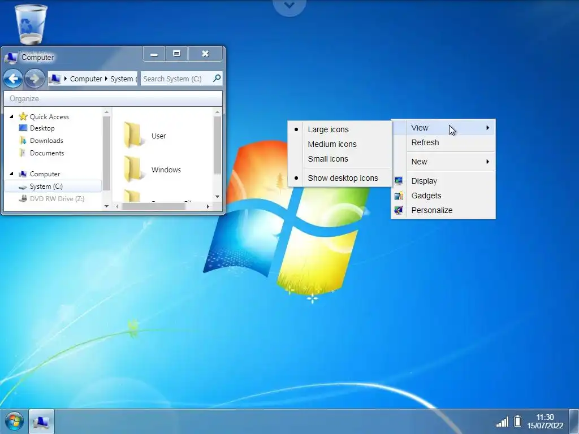
Task: Open the User folder
Action: click(x=145, y=136)
